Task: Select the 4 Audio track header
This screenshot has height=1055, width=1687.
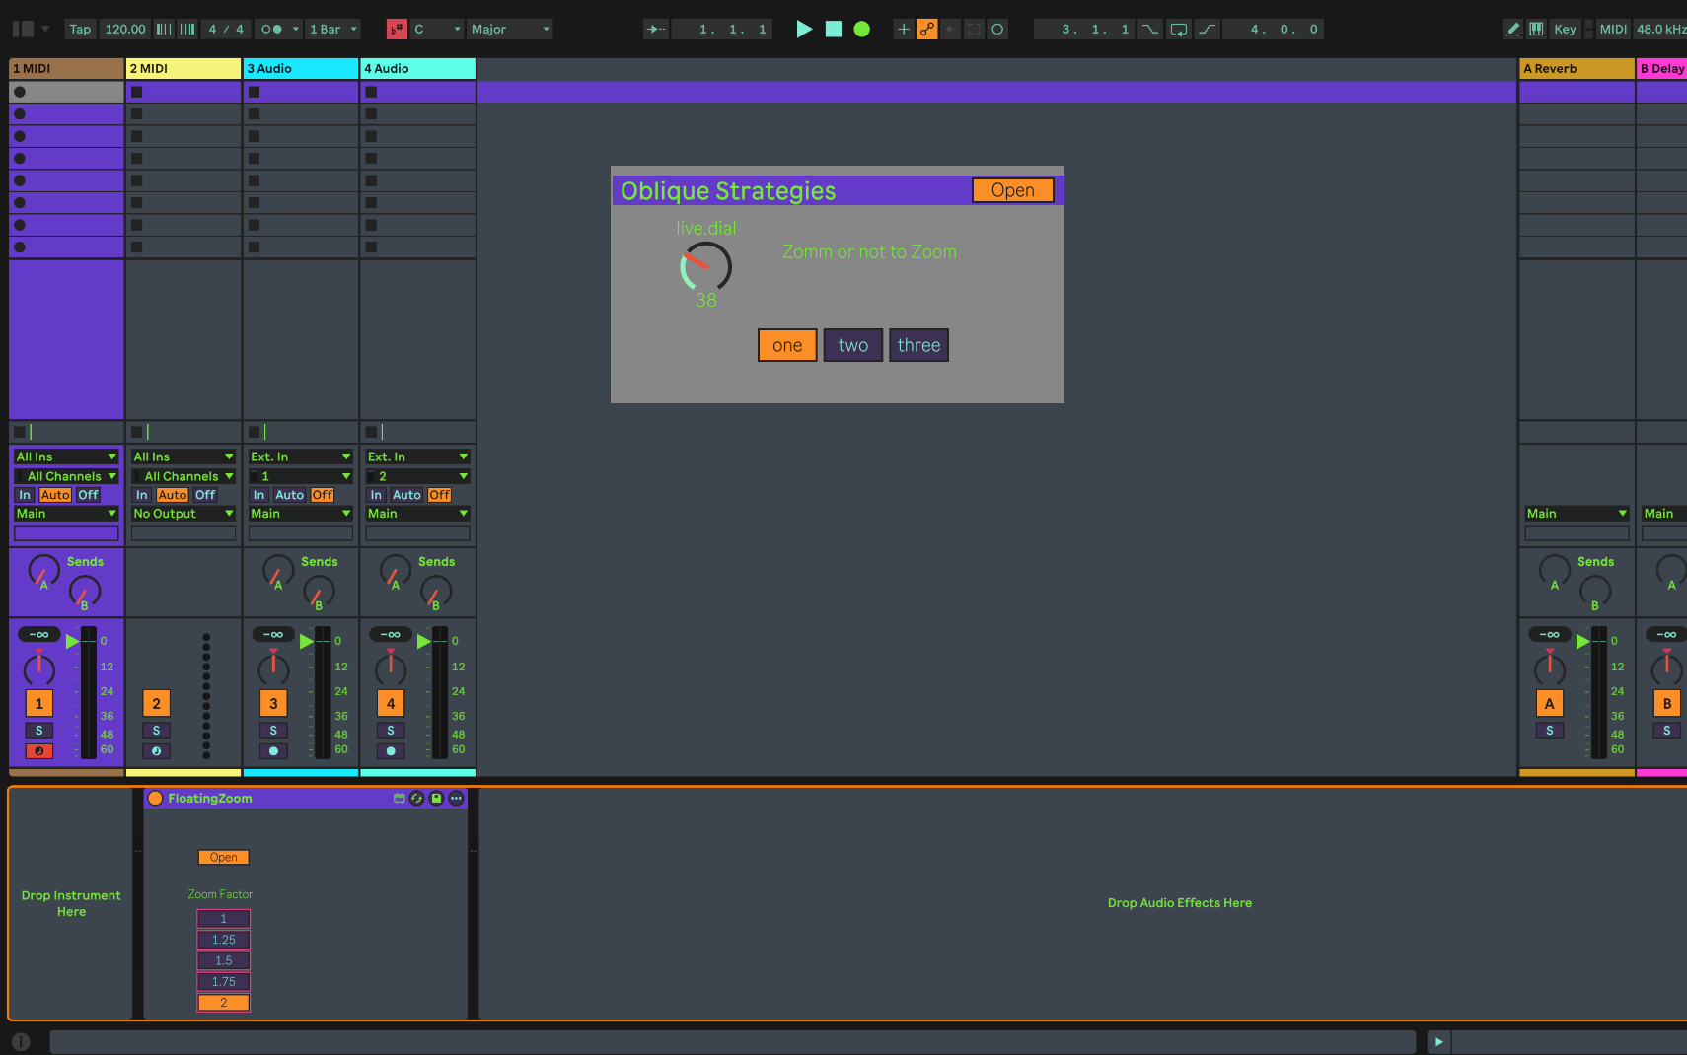Action: [417, 69]
